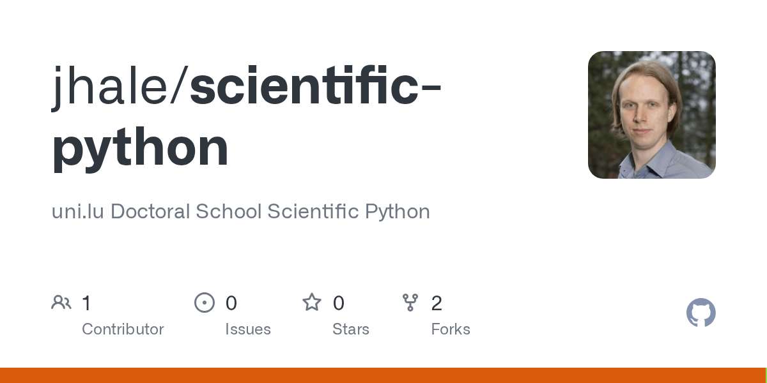Image resolution: width=767 pixels, height=383 pixels.
Task: Open the jhale profile avatar photo
Action: (652, 115)
